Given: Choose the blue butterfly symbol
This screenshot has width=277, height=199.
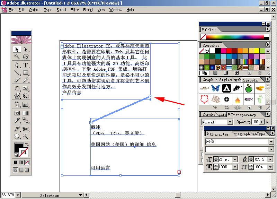Looking at the screenshot, I should coord(215,88).
